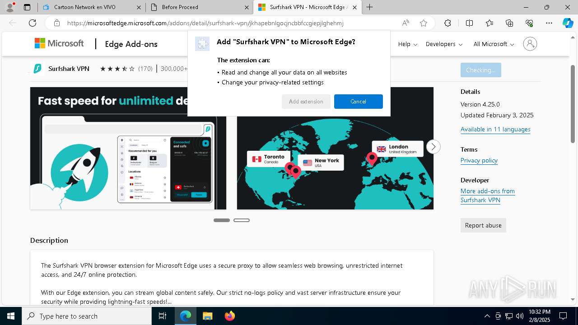Close the Before Proceed tab

pyautogui.click(x=247, y=7)
